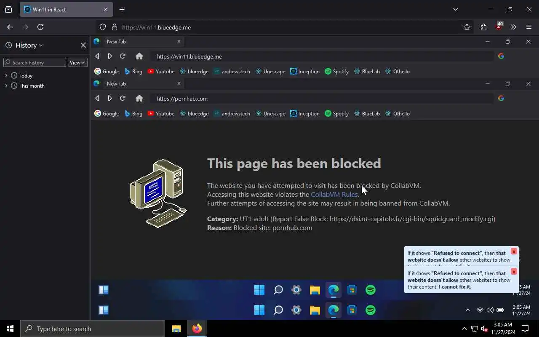Screen dimensions: 539x337
Task: Open Othello bookmark in lower bookmarks bar
Action: [397, 113]
